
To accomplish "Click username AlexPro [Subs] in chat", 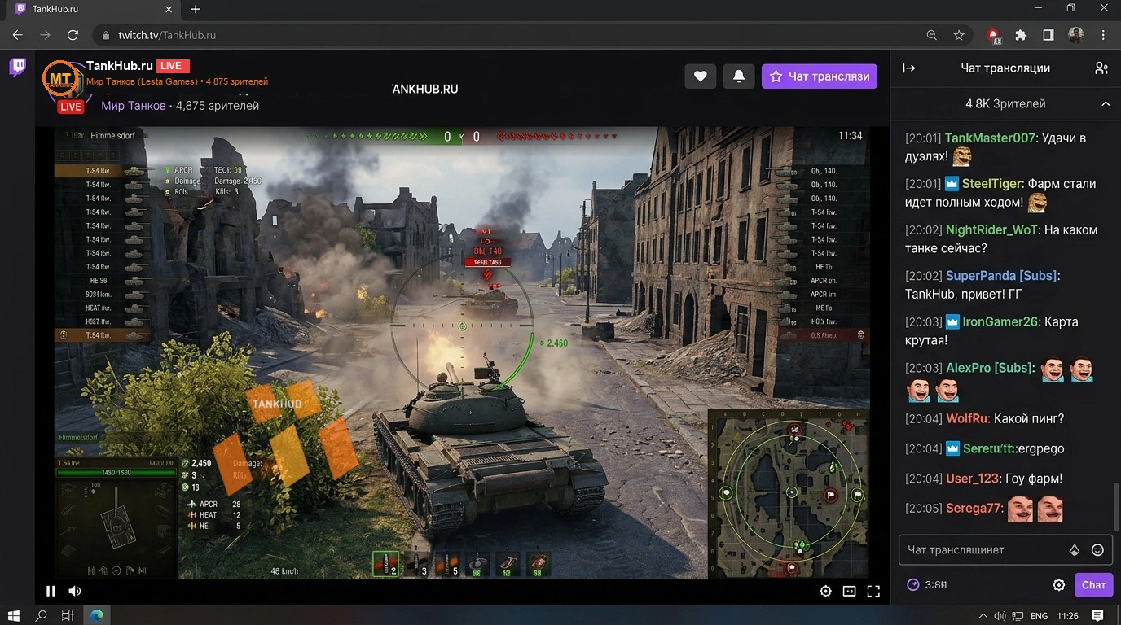I will coord(989,368).
